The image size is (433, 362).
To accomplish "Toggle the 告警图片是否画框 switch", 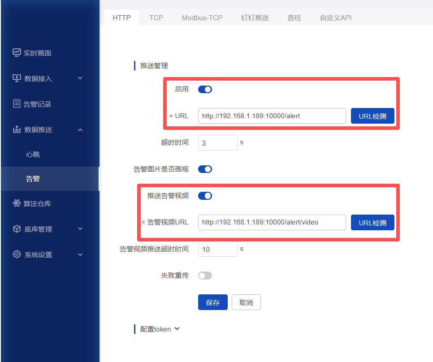I will tap(205, 169).
